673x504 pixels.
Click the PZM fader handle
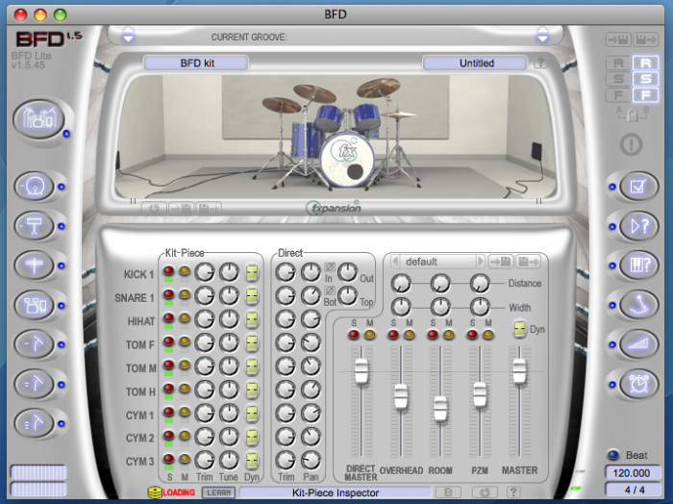[x=480, y=394]
